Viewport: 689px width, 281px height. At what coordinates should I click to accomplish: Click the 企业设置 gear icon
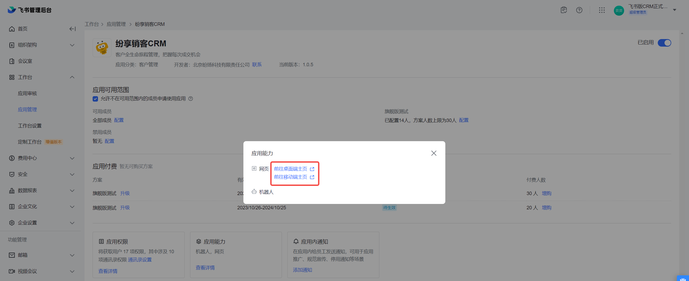click(12, 223)
